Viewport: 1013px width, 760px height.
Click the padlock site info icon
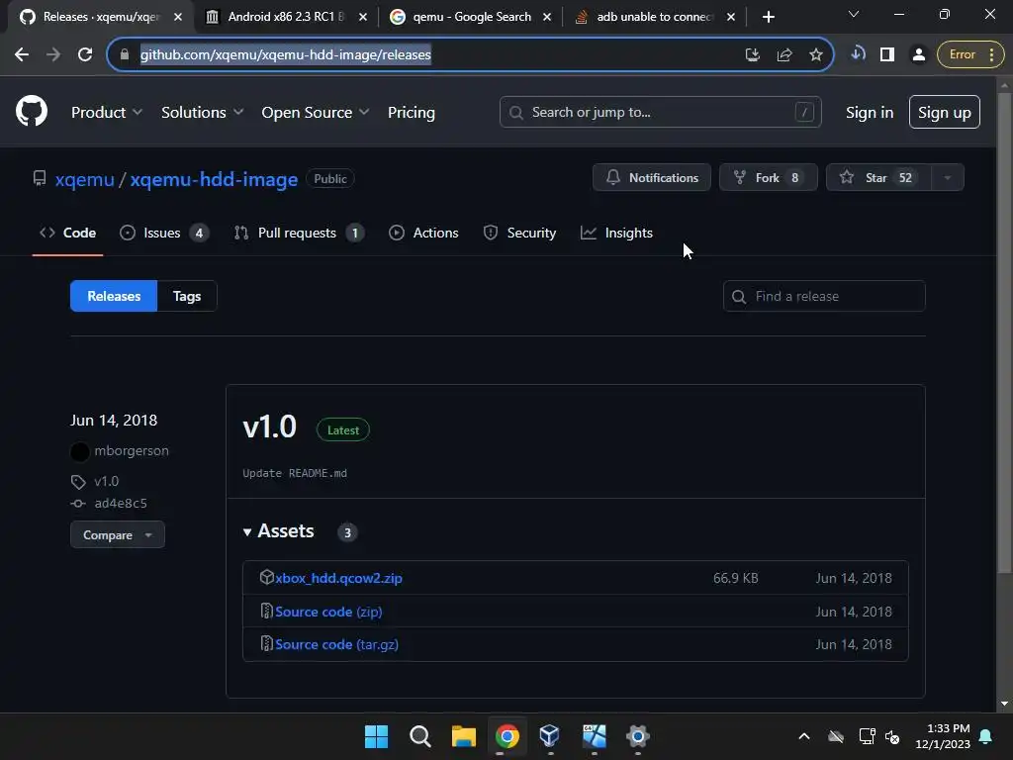pos(125,54)
